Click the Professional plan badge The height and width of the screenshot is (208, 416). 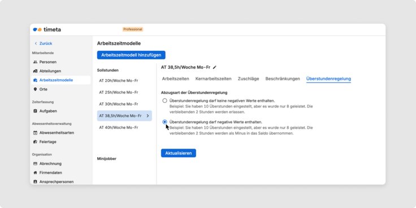tap(133, 29)
